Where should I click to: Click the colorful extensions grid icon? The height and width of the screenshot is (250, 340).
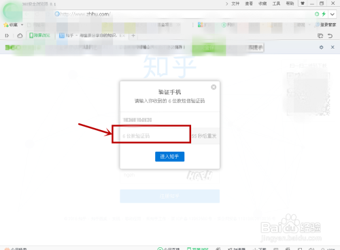(201, 24)
